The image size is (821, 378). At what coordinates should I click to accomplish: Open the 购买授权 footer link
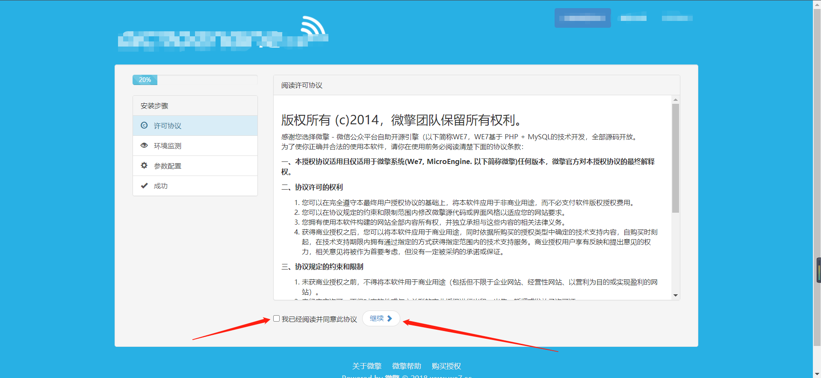coord(446,366)
